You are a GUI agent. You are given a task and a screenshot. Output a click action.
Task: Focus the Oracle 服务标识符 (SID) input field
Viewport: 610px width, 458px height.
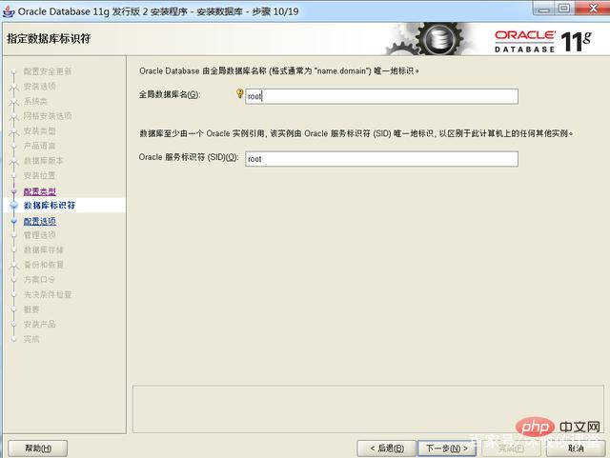pyautogui.click(x=381, y=159)
